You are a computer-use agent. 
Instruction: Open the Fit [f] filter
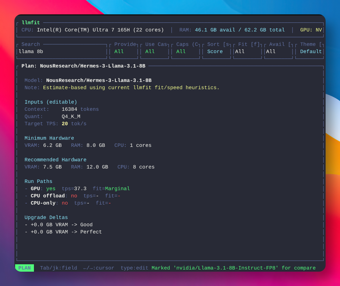click(x=248, y=52)
